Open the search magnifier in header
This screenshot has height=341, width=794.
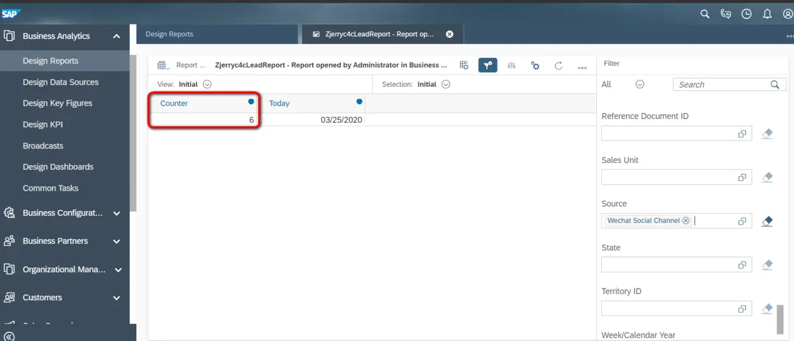(x=705, y=13)
